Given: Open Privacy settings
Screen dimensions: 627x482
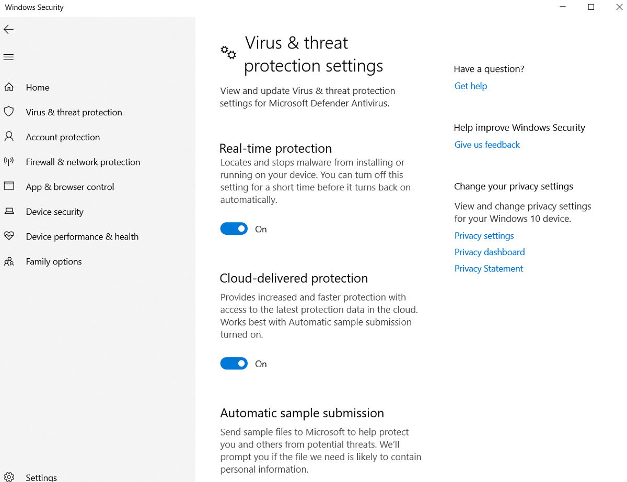Looking at the screenshot, I should click(x=484, y=235).
